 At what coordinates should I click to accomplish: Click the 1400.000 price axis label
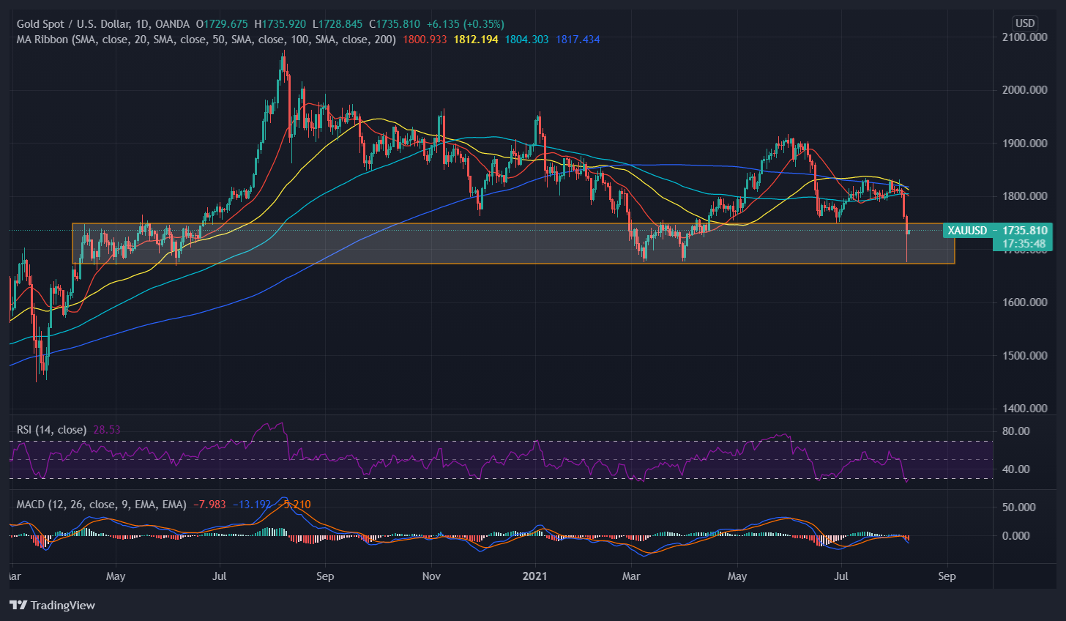[1025, 409]
